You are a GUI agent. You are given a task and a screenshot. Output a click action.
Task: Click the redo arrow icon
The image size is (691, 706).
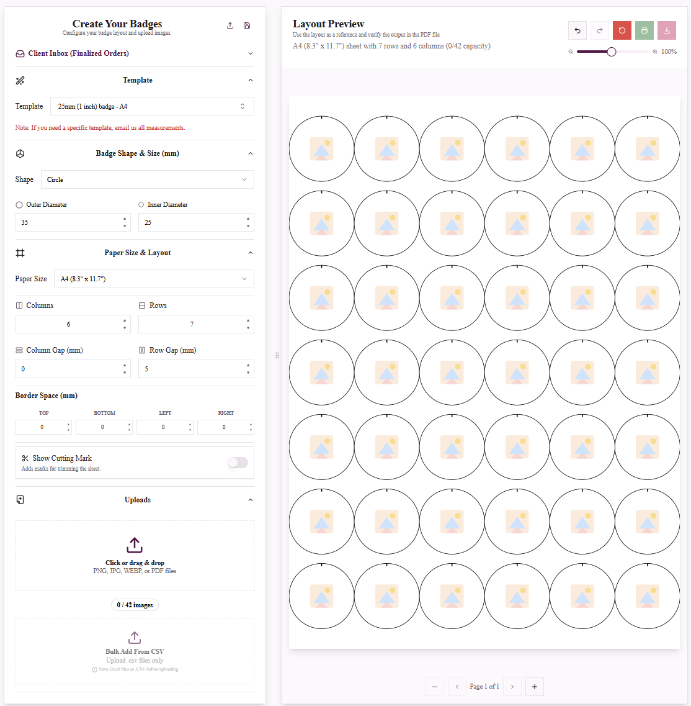pos(600,30)
